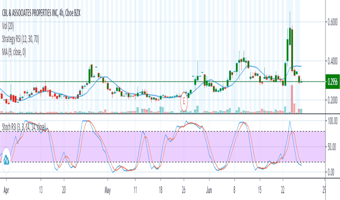The height and width of the screenshot is (200, 340).
Task: Open Strategy RSI (12, 30, 70) legend
Action: click(20, 39)
